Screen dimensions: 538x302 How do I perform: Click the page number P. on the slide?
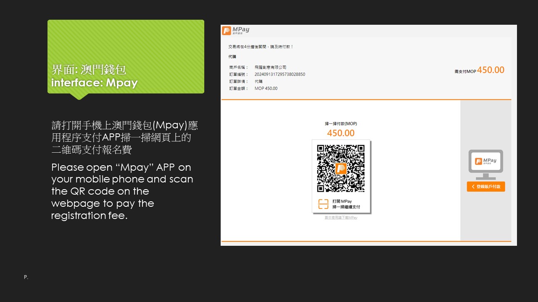click(x=26, y=277)
